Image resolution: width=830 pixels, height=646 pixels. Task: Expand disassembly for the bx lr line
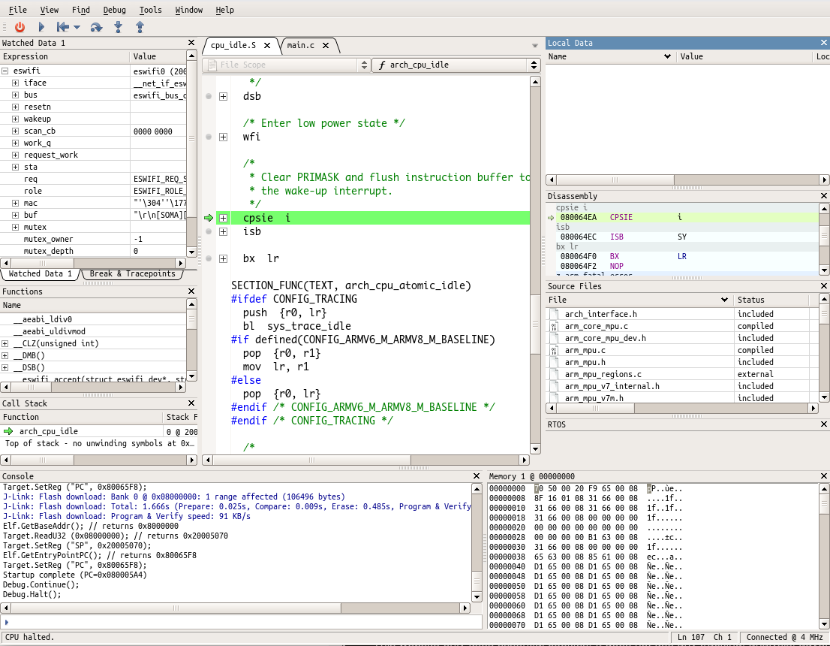tap(224, 258)
